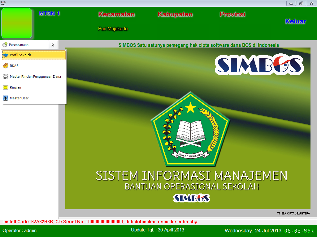Click the green digital clock display
Viewport: 317px width, 237px height.
[299, 231]
